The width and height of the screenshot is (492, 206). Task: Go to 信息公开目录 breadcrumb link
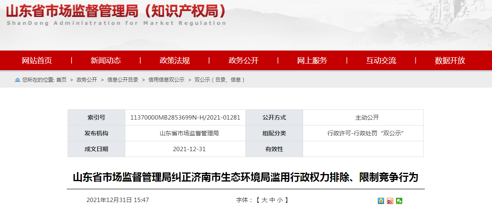click(x=123, y=80)
